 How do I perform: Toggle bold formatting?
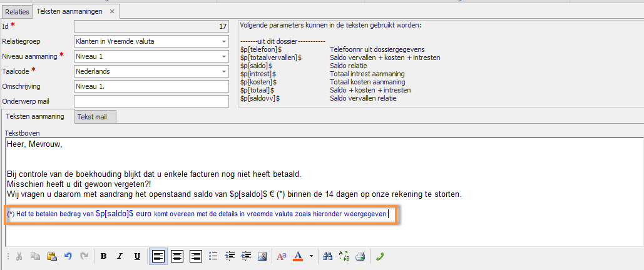tap(103, 256)
